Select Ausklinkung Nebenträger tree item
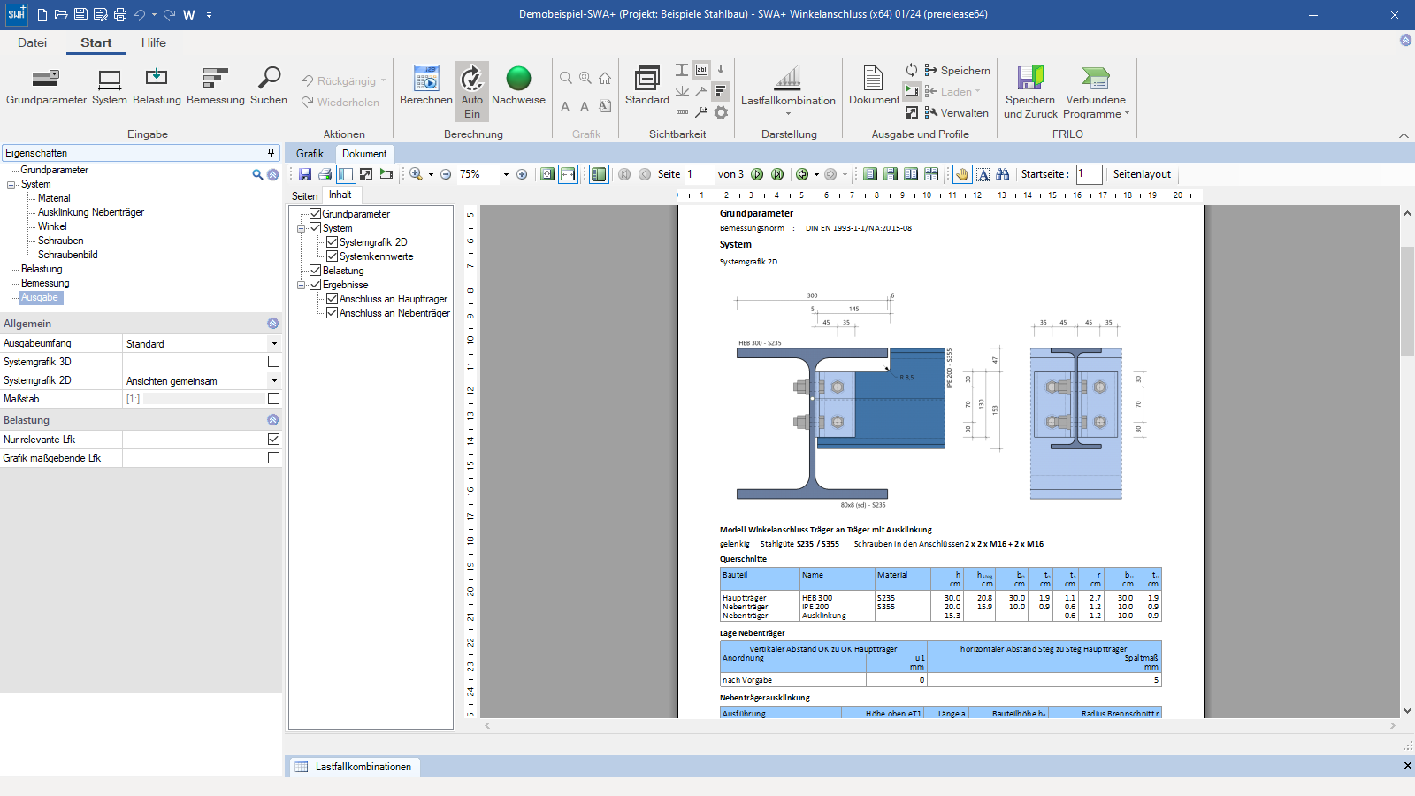The image size is (1415, 796). coord(90,212)
